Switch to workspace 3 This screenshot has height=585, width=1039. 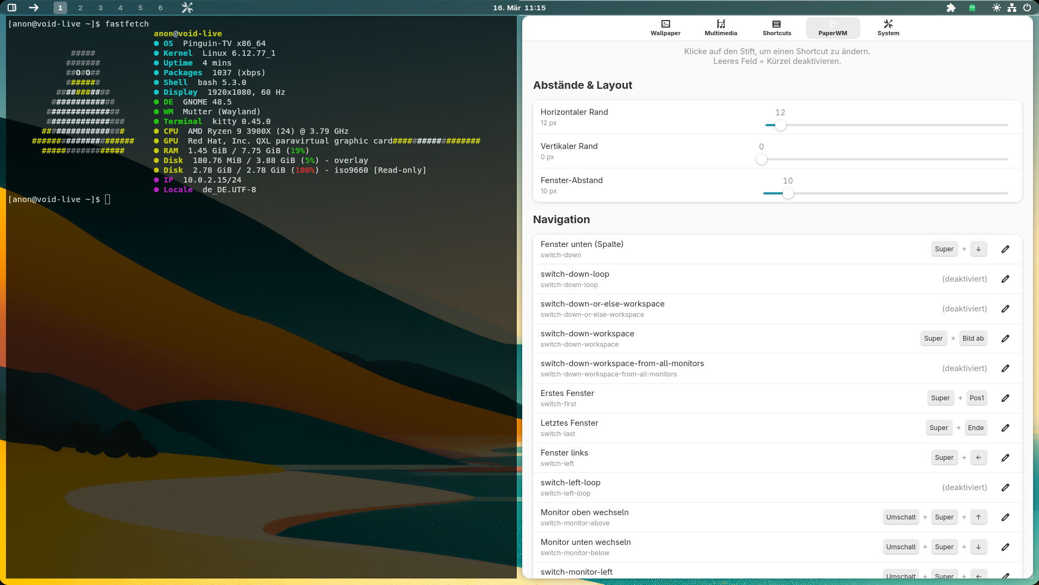(x=100, y=8)
